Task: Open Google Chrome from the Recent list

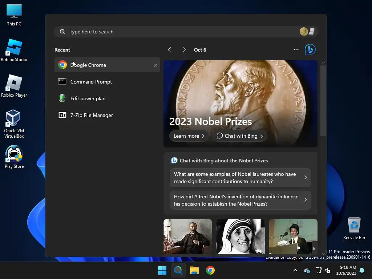Action: coord(107,65)
